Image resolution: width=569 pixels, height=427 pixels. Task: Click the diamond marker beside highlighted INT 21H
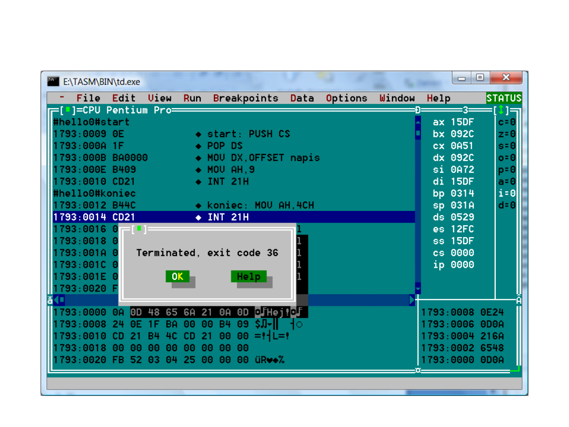pyautogui.click(x=199, y=217)
